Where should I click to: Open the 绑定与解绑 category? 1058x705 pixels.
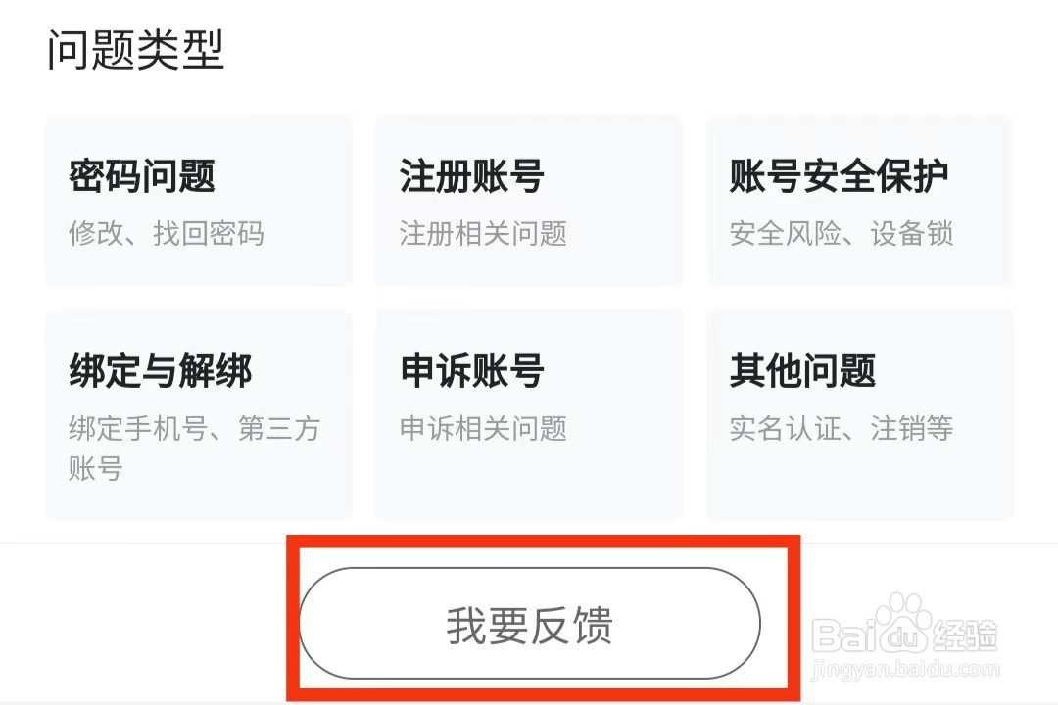click(x=198, y=414)
